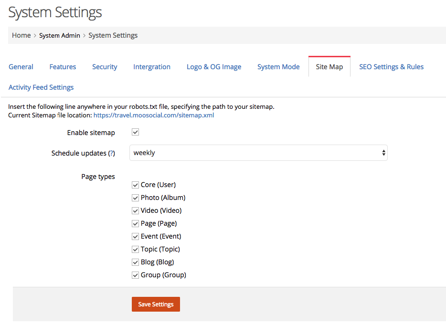The image size is (446, 325).
Task: Click the Save Settings button
Action: (156, 304)
